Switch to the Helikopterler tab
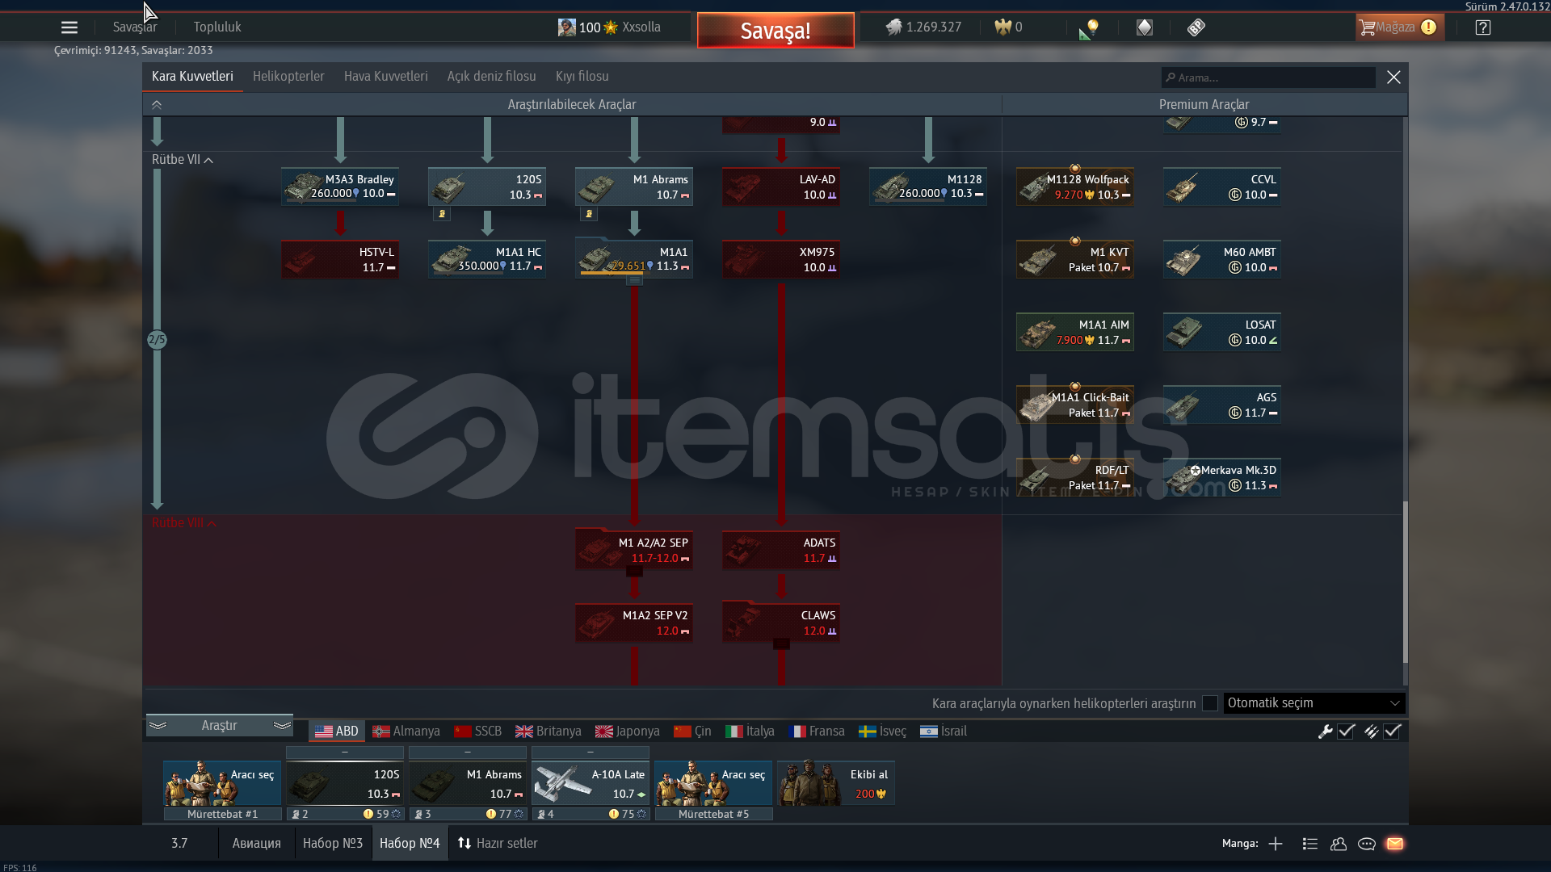1551x872 pixels. [x=288, y=77]
